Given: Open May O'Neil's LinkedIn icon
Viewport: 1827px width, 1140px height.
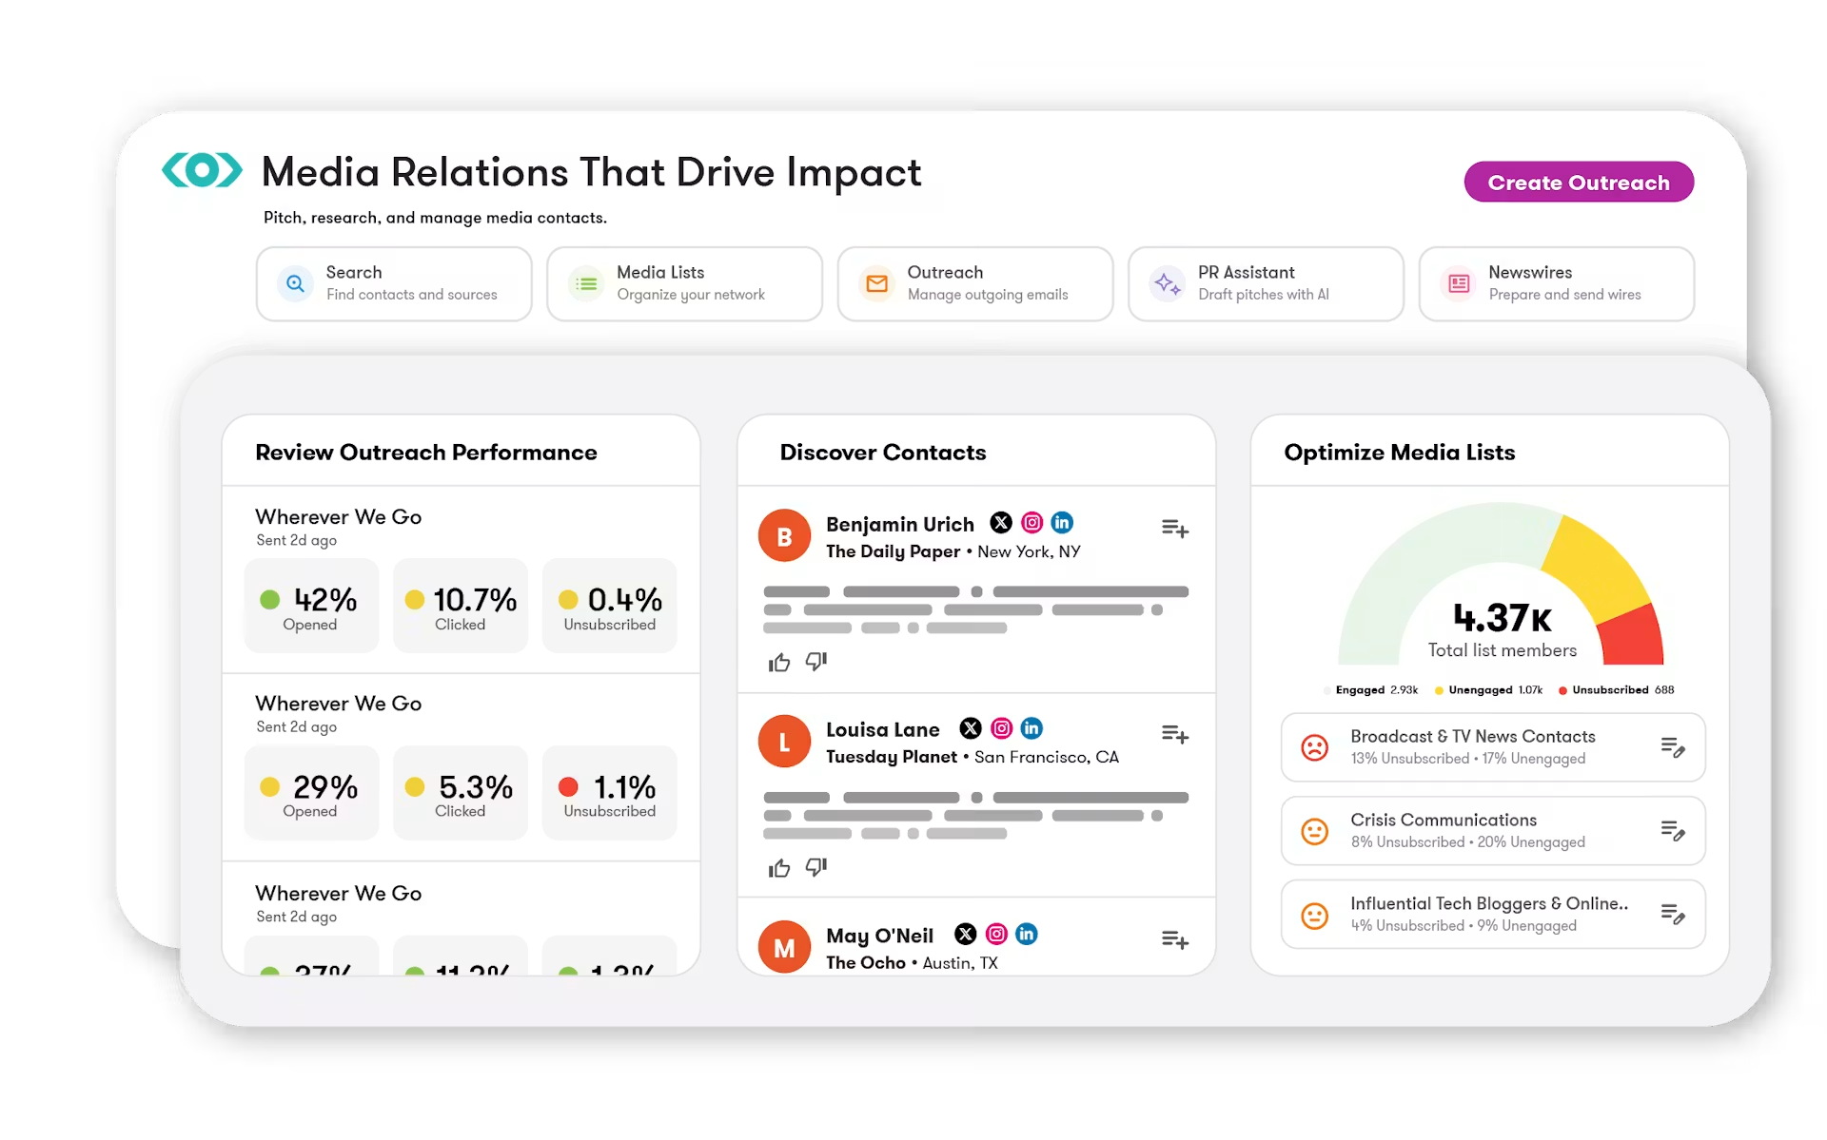Looking at the screenshot, I should tap(1027, 934).
